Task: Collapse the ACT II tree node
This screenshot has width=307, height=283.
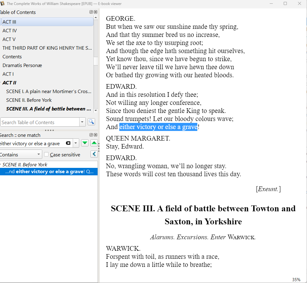Action: (x=1, y=83)
